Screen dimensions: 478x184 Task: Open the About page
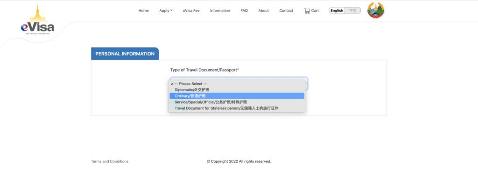point(263,11)
